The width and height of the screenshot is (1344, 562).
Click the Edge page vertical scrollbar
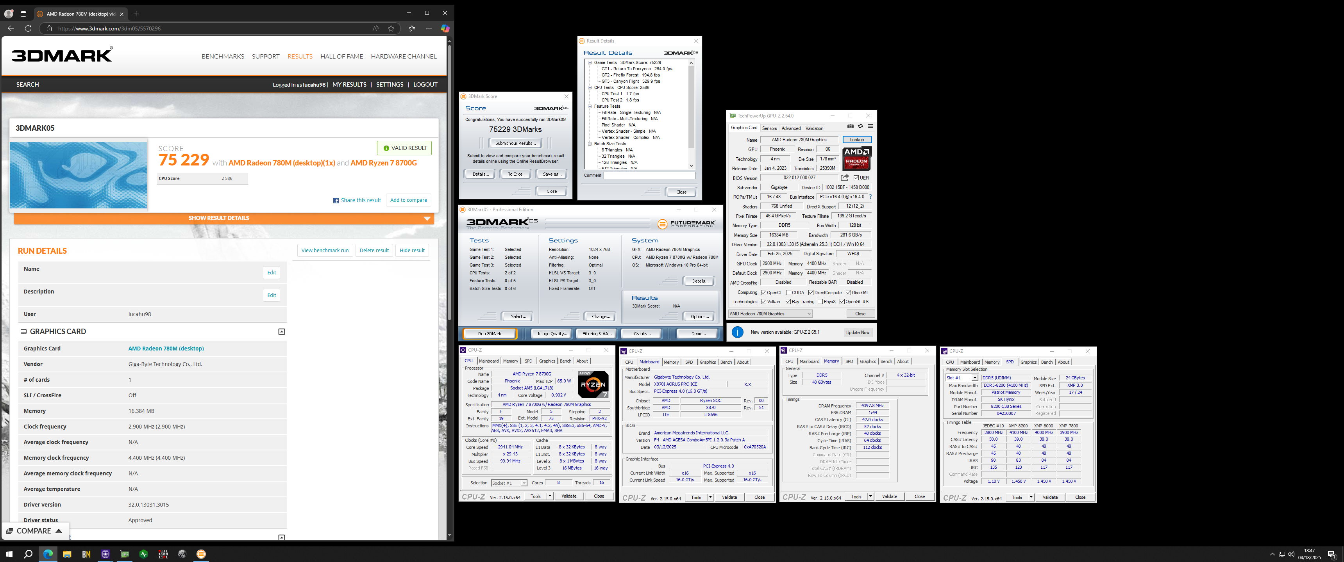449,183
